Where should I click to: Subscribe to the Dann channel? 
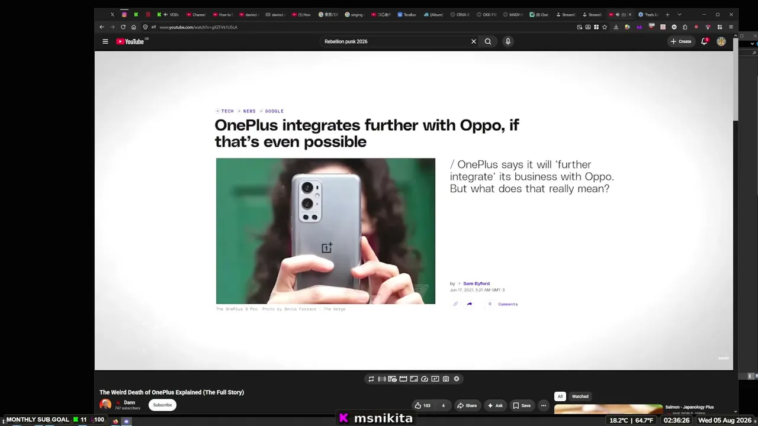click(x=162, y=405)
